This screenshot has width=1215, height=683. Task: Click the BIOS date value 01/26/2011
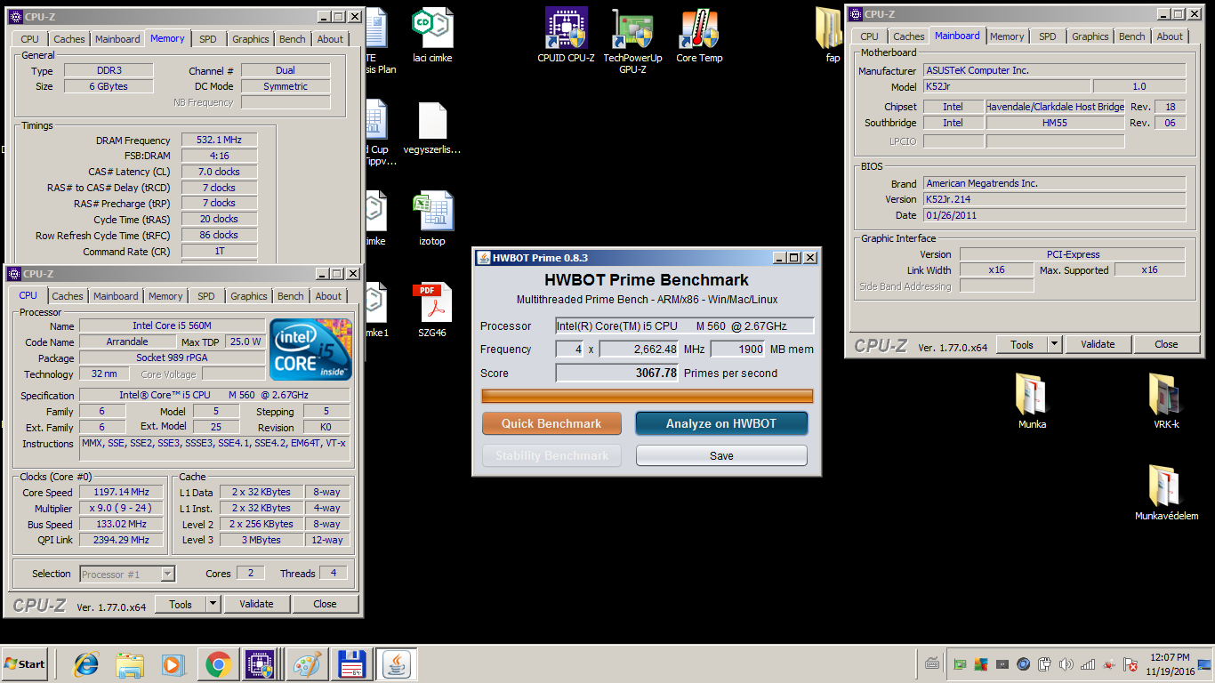click(x=1054, y=215)
